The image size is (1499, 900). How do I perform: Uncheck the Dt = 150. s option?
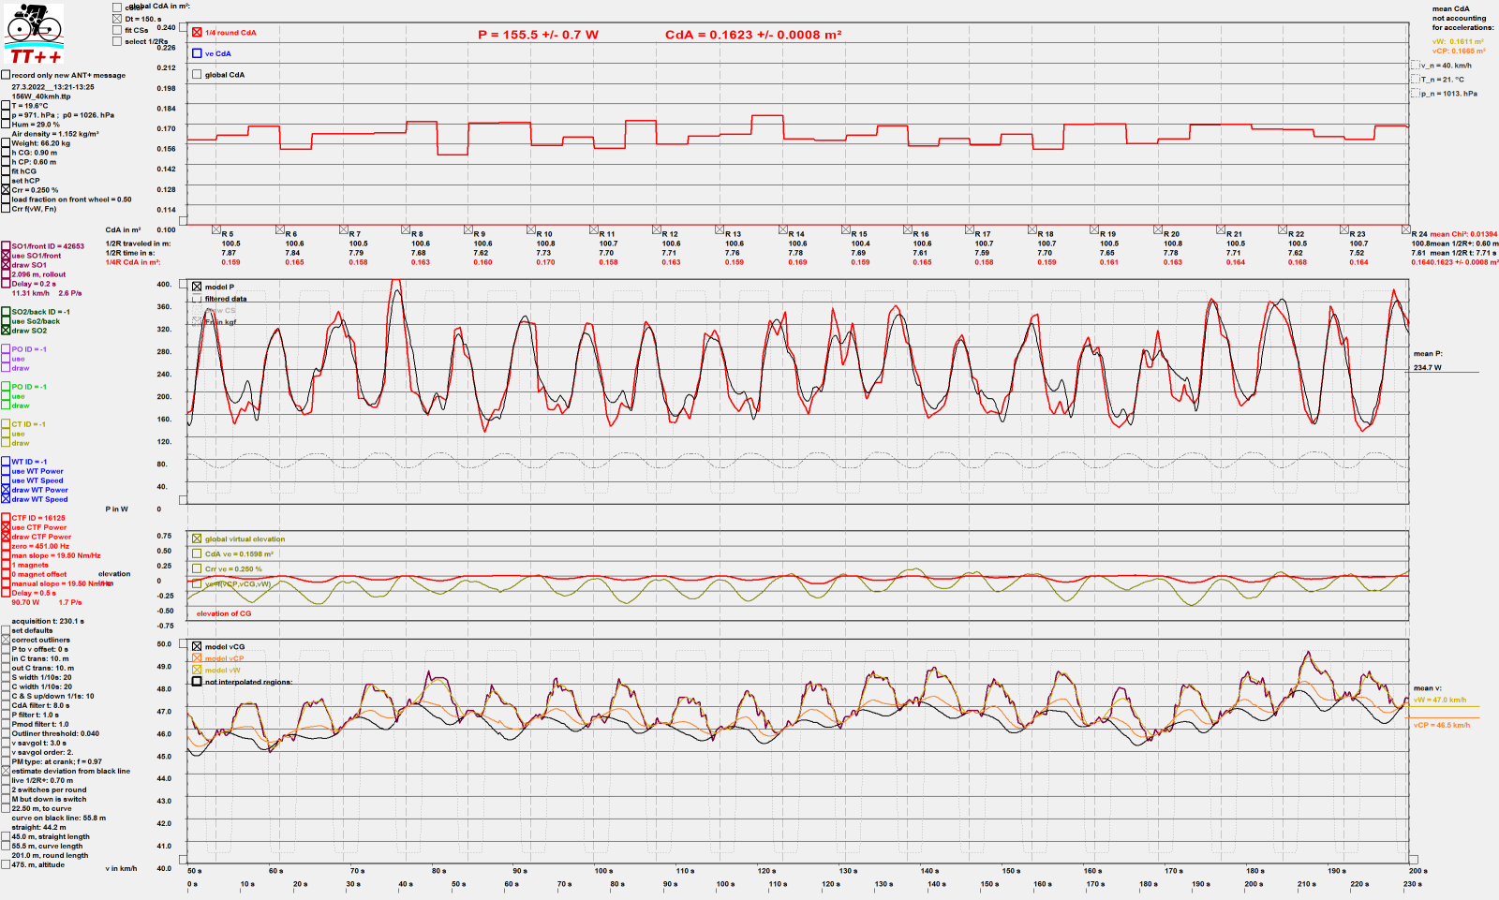pyautogui.click(x=117, y=19)
